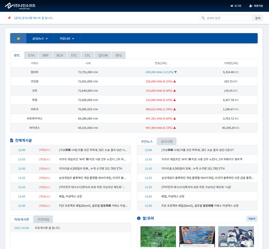Click the 검색어 입력 search field
This screenshot has height=249, width=269.
point(229,18)
